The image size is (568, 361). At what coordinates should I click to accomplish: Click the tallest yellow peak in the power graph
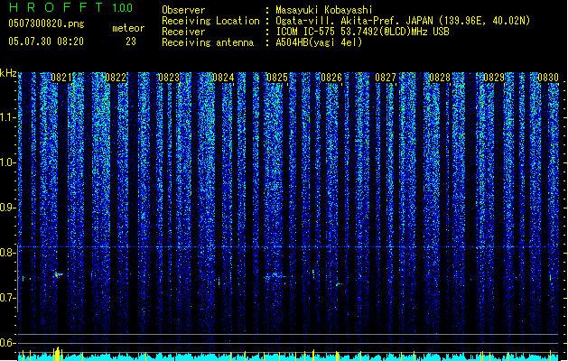tap(57, 354)
